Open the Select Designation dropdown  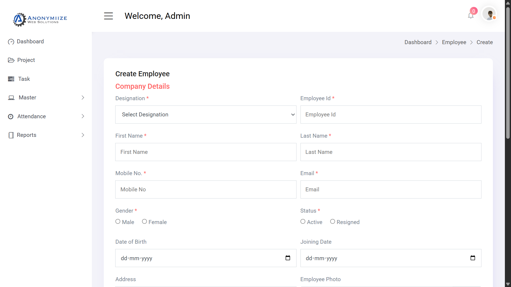coord(206,115)
